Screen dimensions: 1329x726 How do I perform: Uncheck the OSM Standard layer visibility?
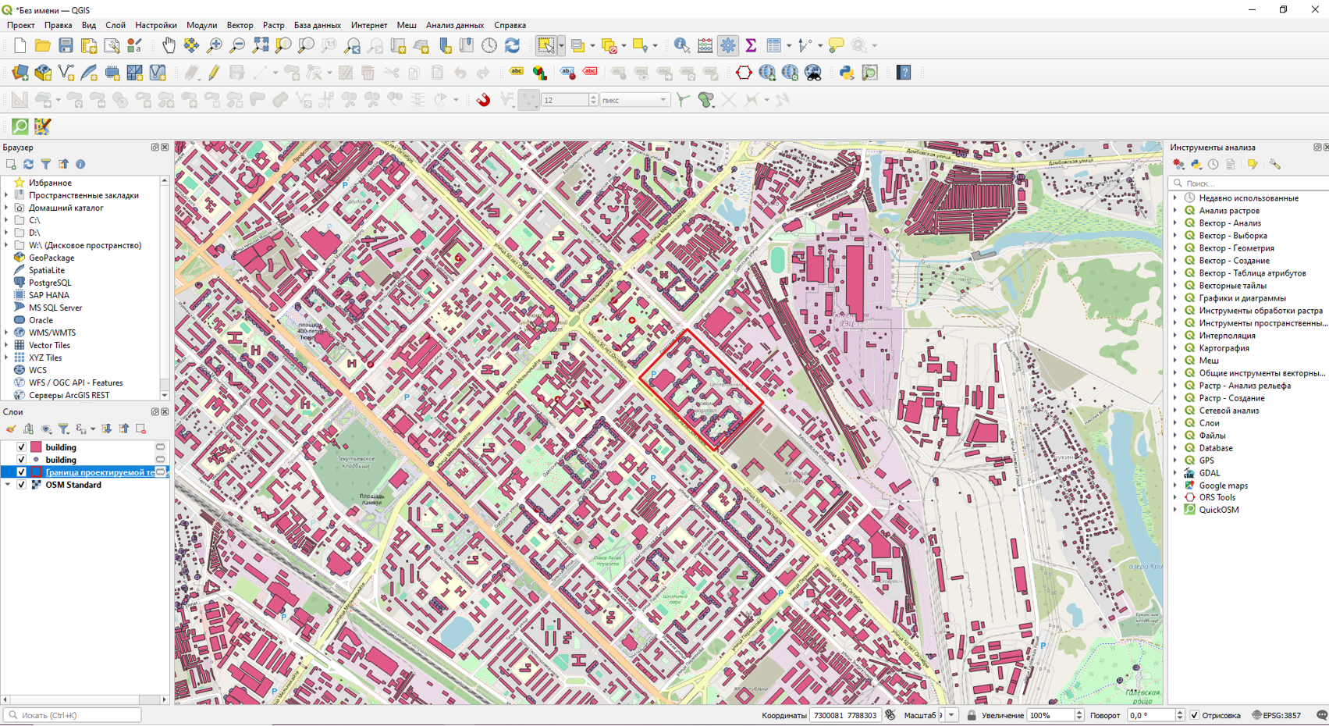click(22, 485)
